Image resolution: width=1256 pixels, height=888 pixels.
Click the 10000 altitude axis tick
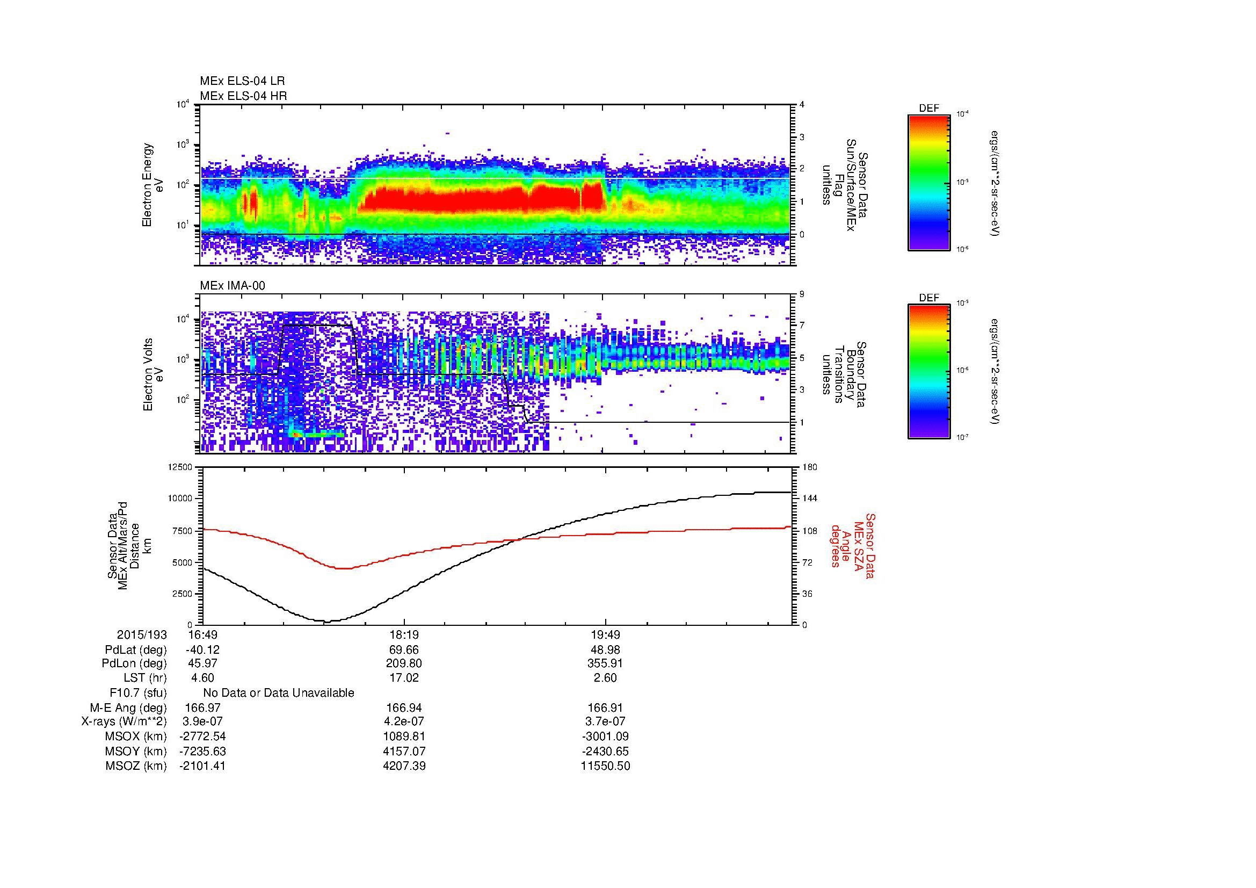coord(180,499)
